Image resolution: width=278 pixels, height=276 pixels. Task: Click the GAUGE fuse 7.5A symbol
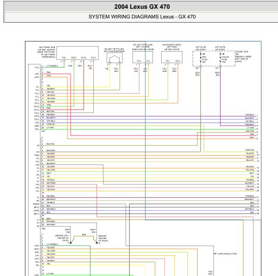220,59
